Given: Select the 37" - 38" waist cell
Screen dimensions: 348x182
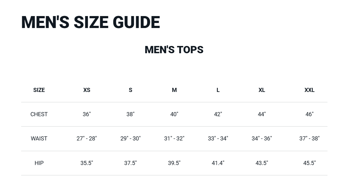Looking at the screenshot, I should click(309, 139).
